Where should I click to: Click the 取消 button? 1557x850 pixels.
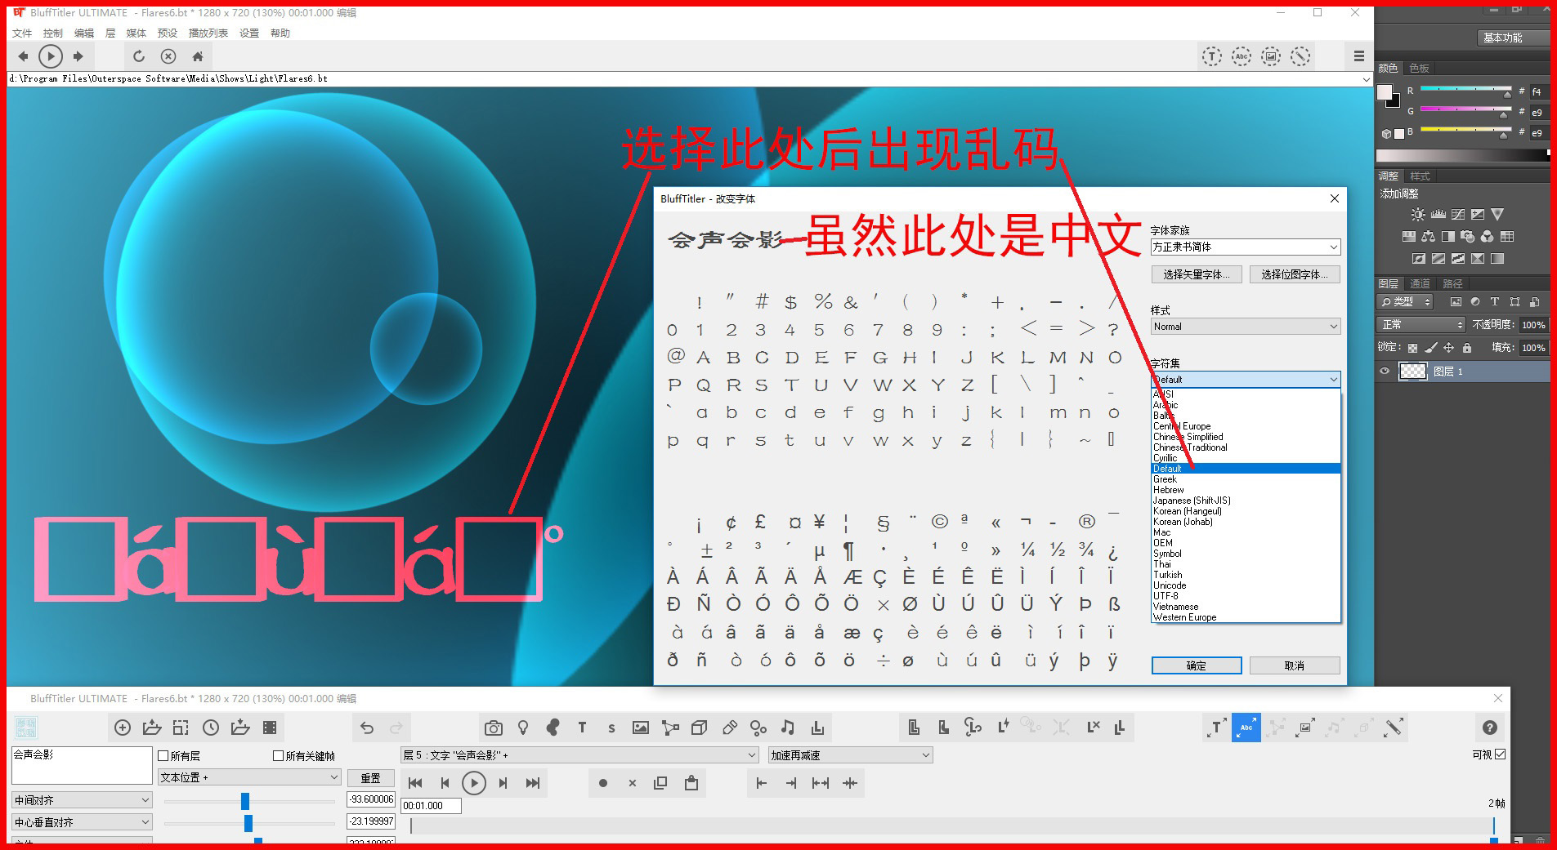pyautogui.click(x=1295, y=665)
